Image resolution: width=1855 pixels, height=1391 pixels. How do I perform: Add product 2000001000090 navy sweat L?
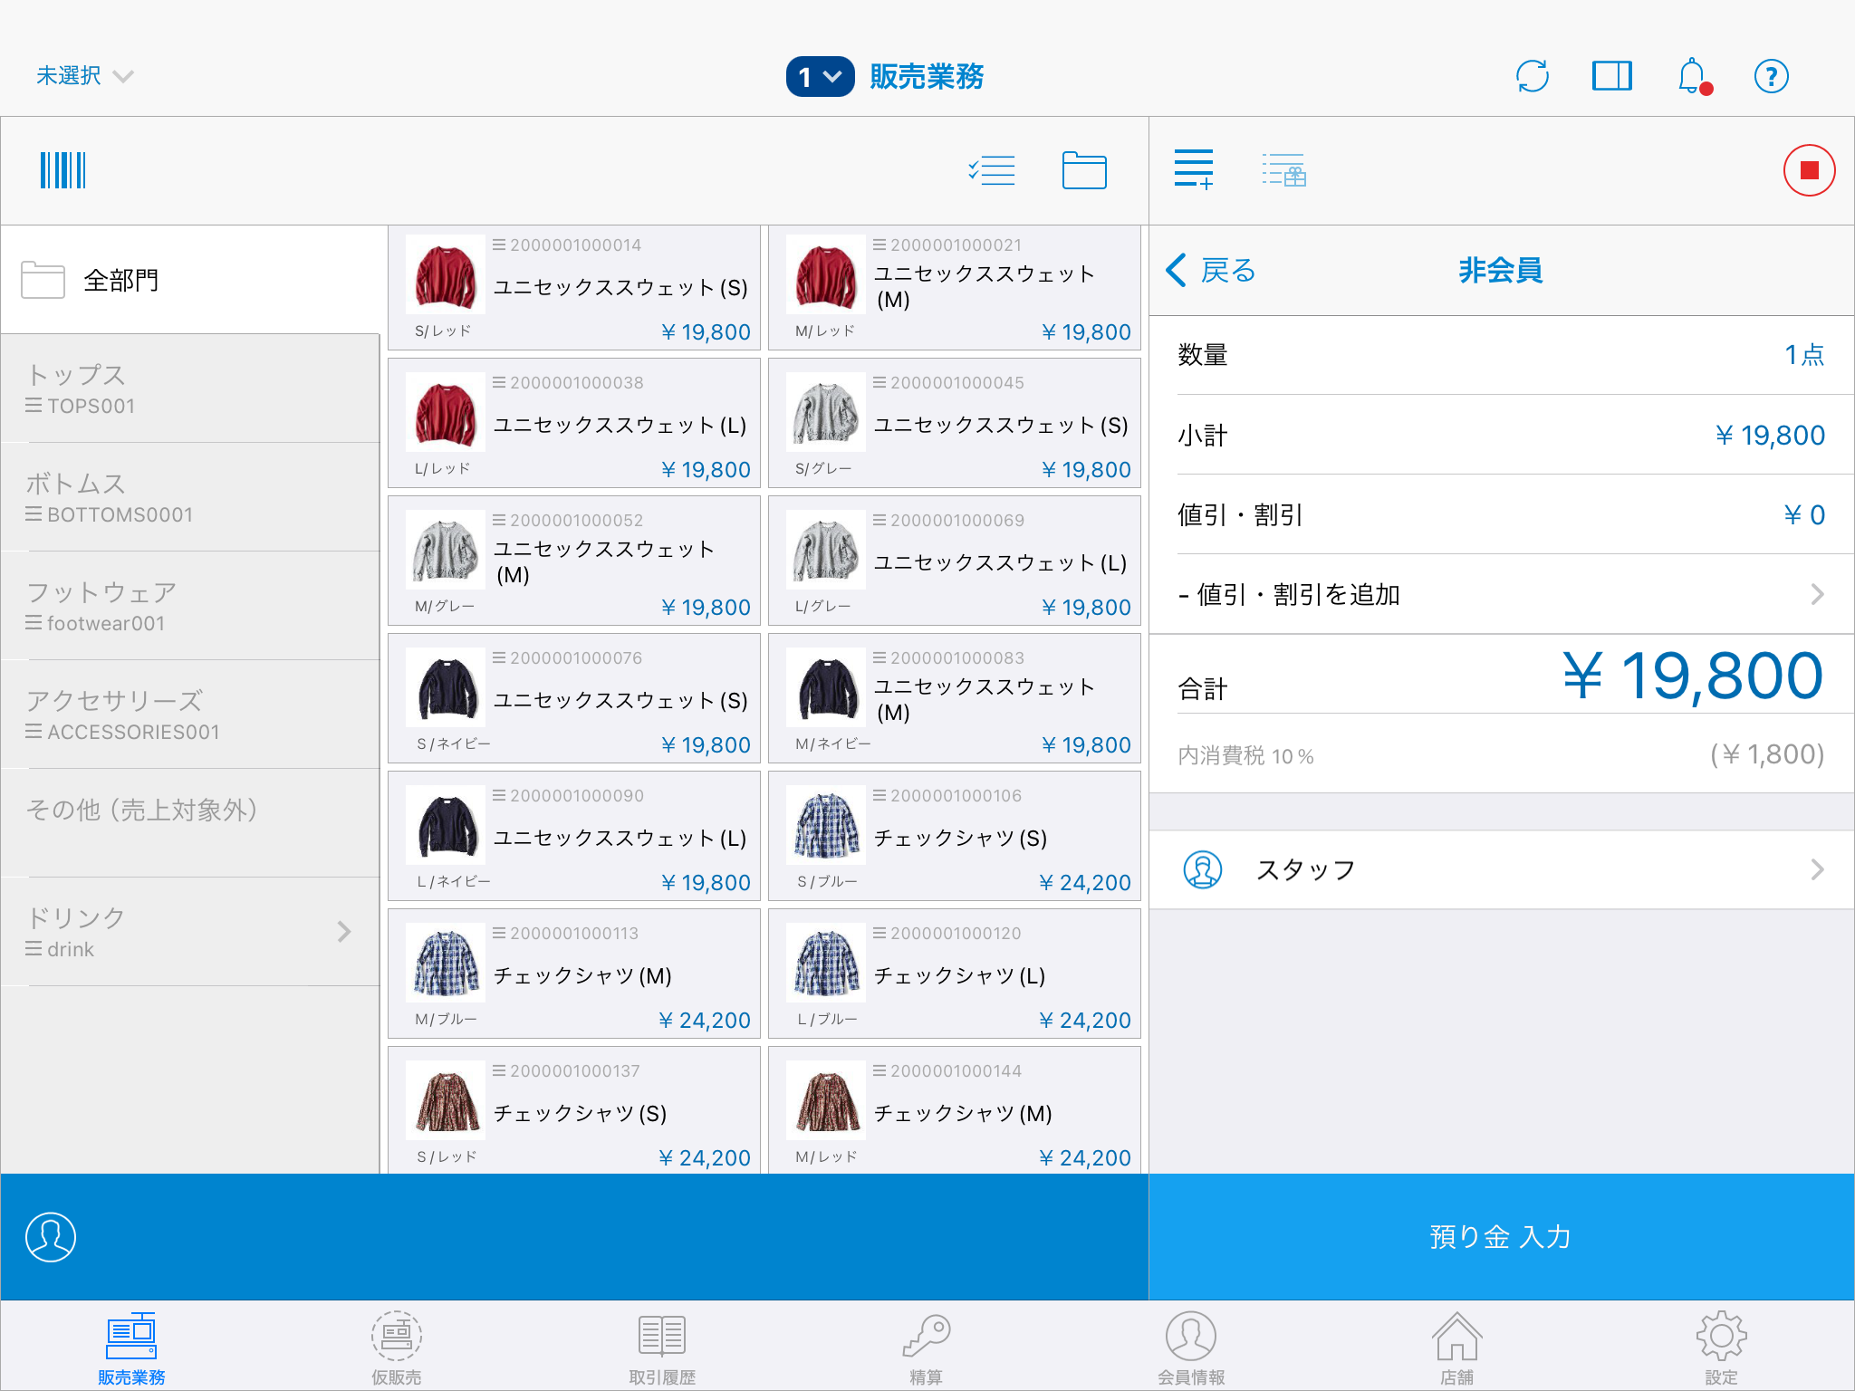click(574, 836)
